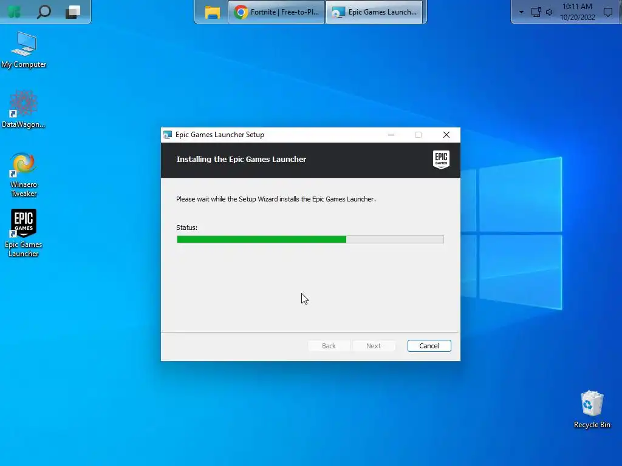622x466 pixels.
Task: Click the disabled maximize button of the setup window
Action: point(419,135)
